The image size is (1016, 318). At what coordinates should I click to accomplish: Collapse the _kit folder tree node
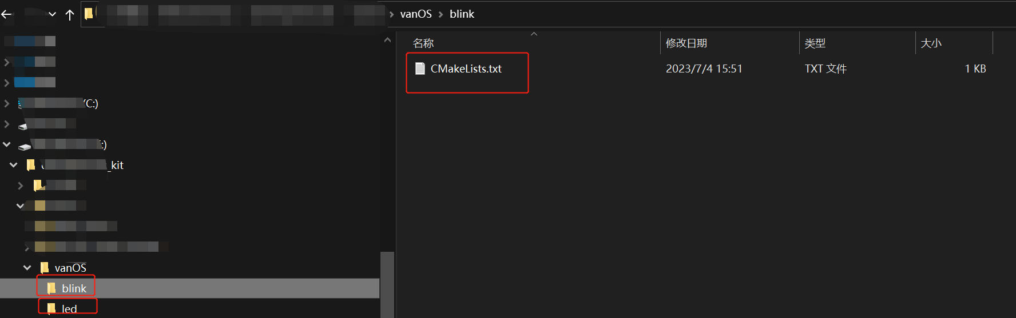[13, 164]
